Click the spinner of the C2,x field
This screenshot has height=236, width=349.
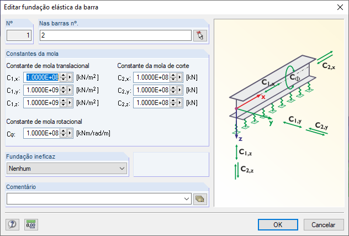point(174,77)
